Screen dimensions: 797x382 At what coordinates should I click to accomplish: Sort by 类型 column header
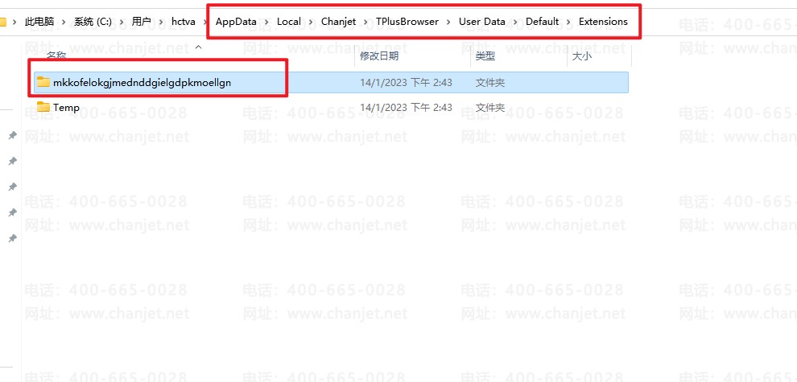coord(485,56)
